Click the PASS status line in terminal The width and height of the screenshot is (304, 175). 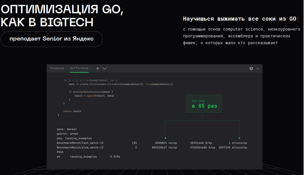pyautogui.click(x=60, y=152)
